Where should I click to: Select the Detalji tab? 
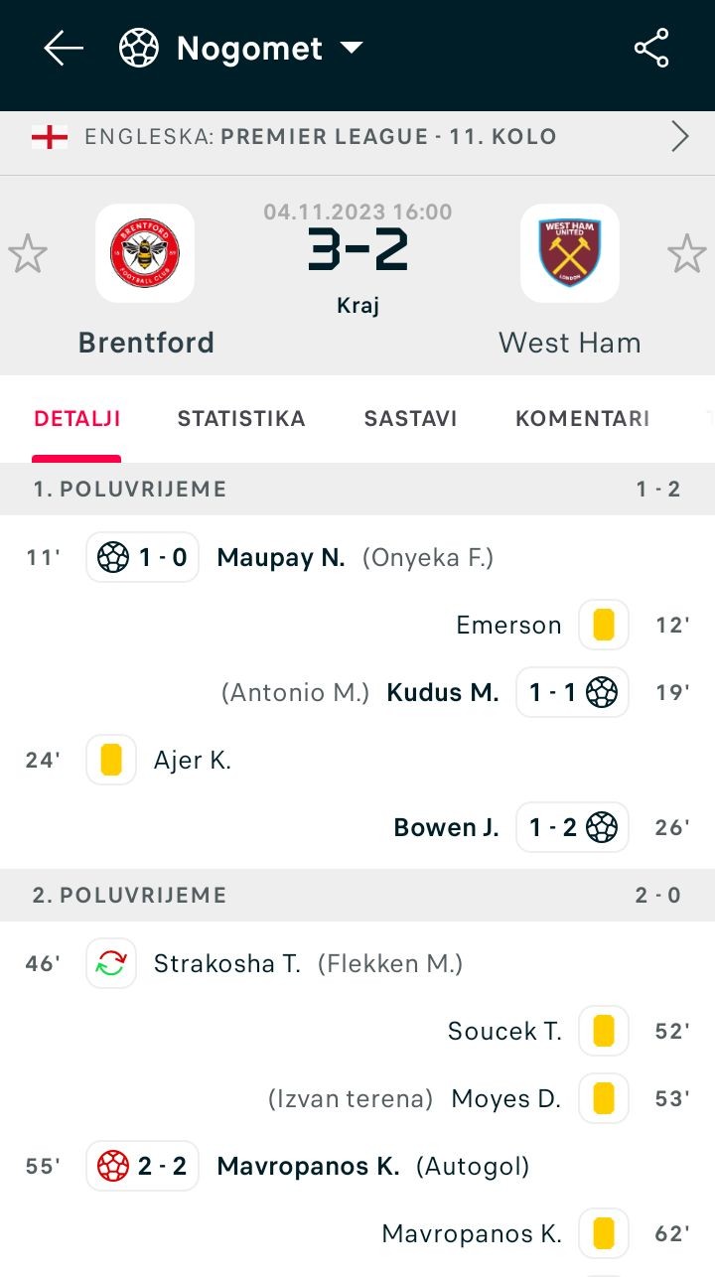[x=77, y=419]
